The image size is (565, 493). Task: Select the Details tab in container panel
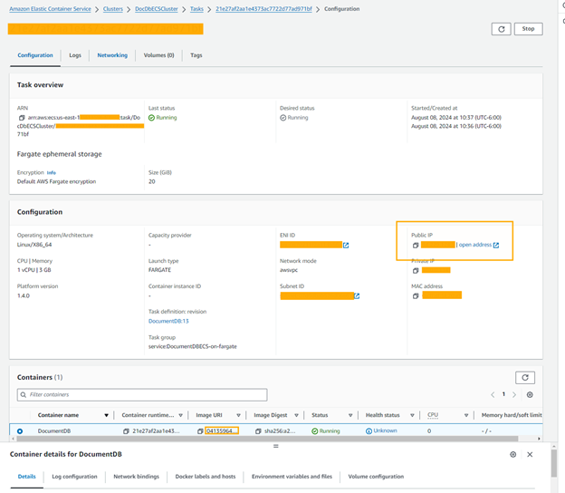coord(26,477)
